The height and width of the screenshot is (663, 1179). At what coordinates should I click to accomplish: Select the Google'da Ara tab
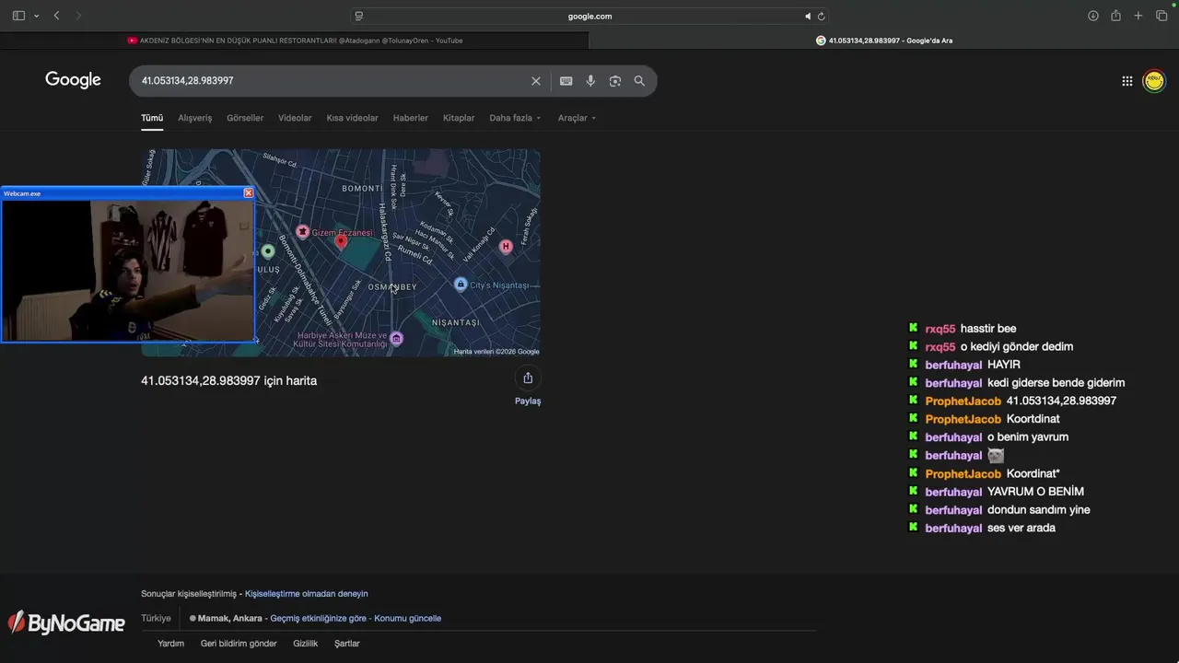click(884, 41)
